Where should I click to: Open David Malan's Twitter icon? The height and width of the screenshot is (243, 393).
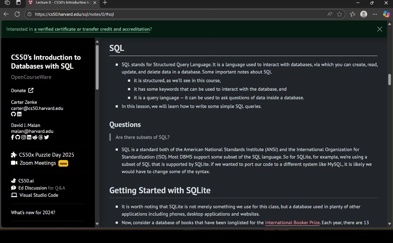[46, 137]
